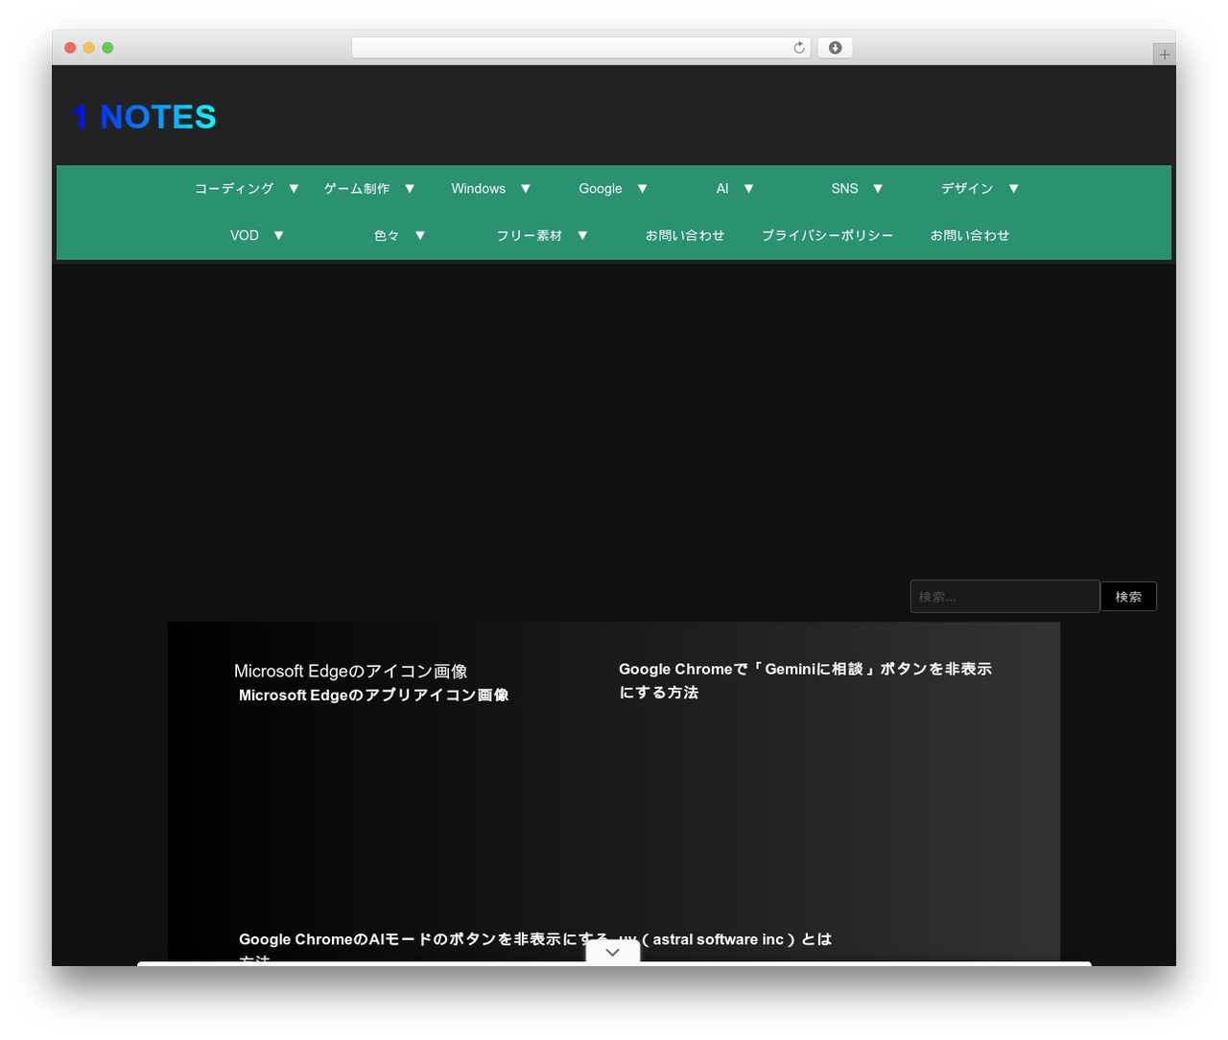Expand the デザイン menu arrow
This screenshot has height=1040, width=1228.
click(1013, 189)
